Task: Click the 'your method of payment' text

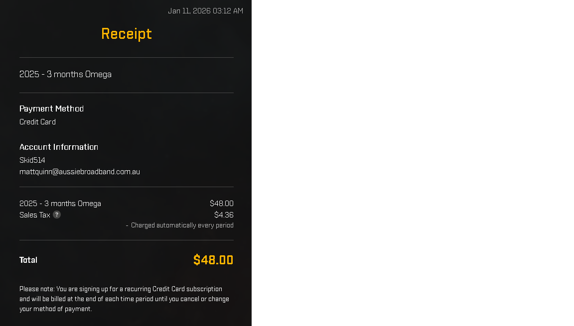Action: point(55,309)
